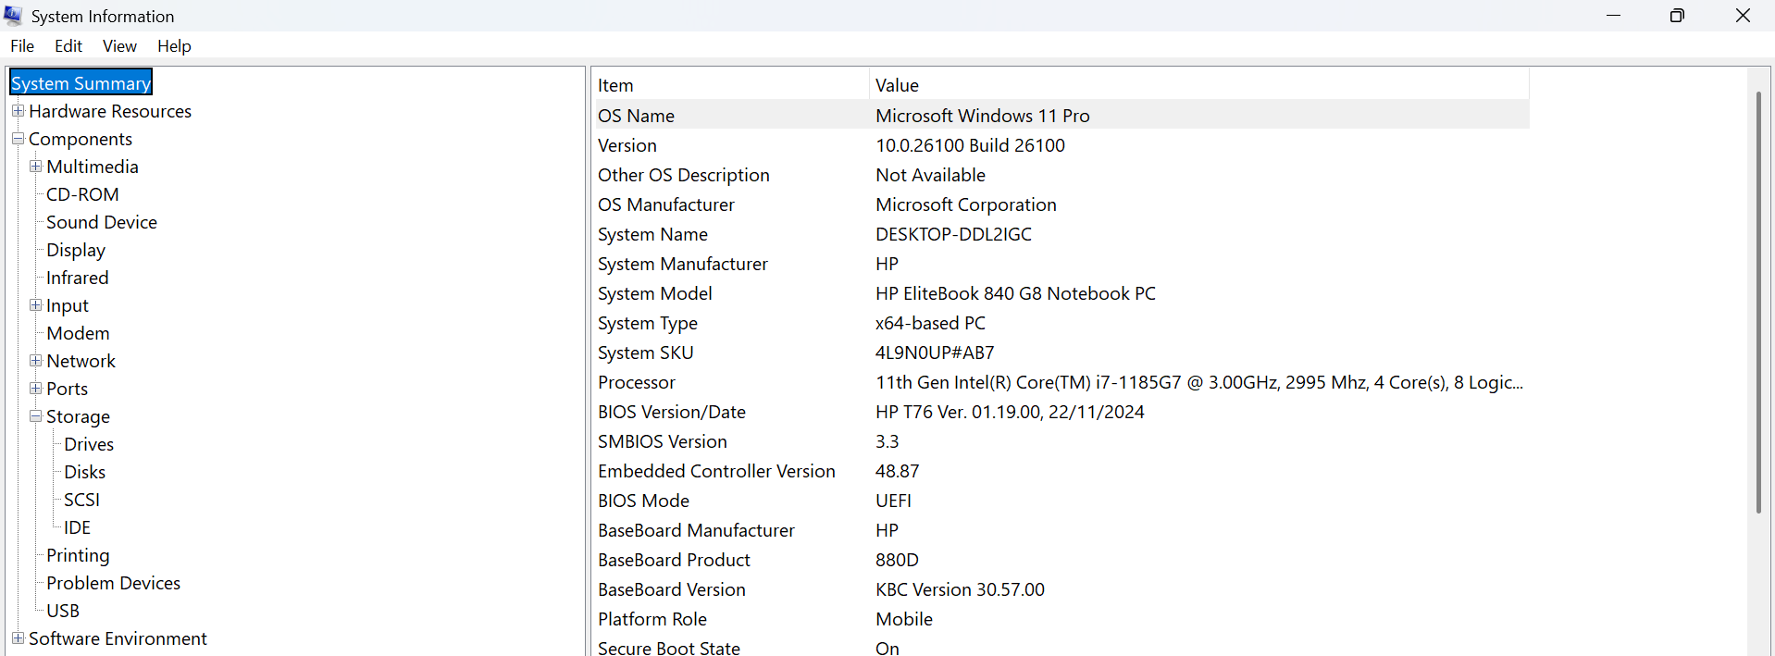Click the vertical scrollbar of details pane
The image size is (1775, 656).
click(x=1758, y=302)
